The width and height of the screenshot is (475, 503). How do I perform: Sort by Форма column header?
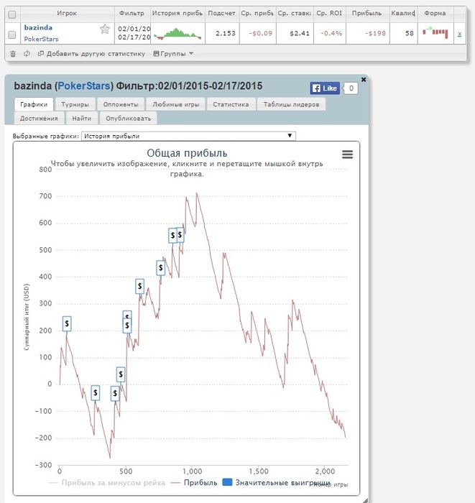435,14
